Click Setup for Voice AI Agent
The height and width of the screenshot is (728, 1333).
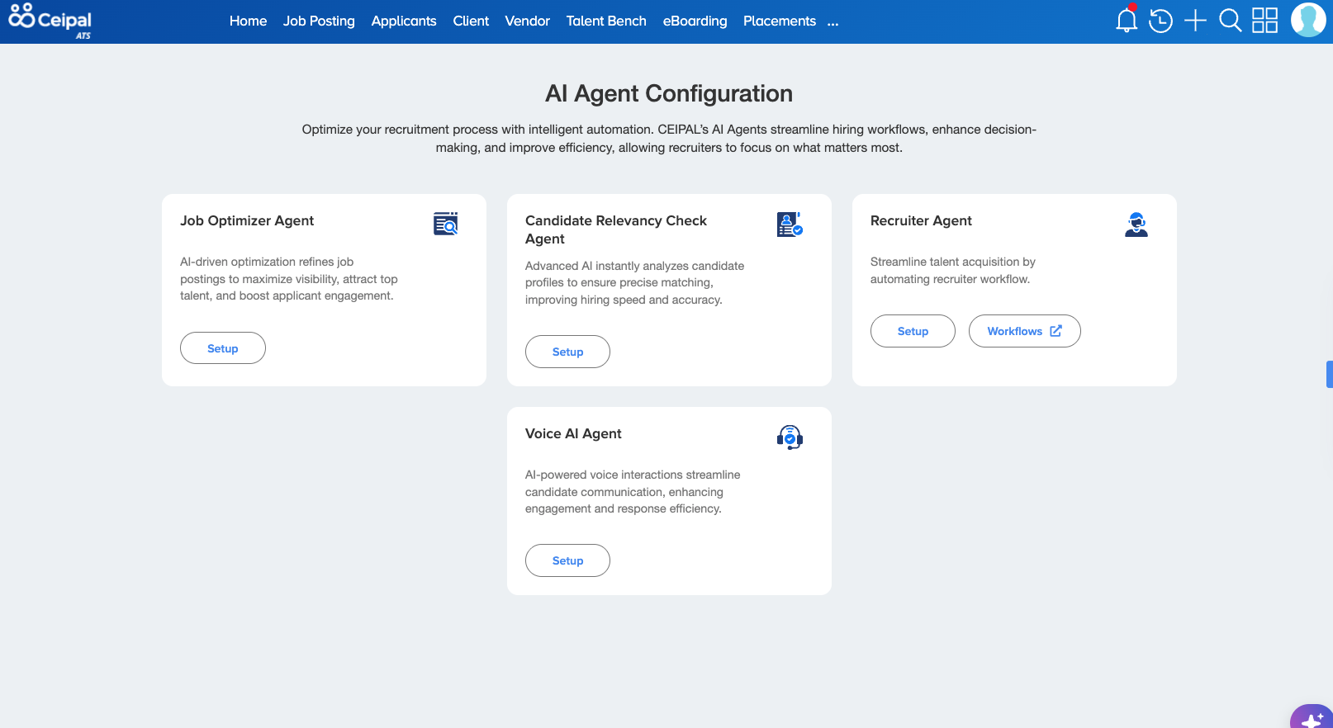(567, 560)
